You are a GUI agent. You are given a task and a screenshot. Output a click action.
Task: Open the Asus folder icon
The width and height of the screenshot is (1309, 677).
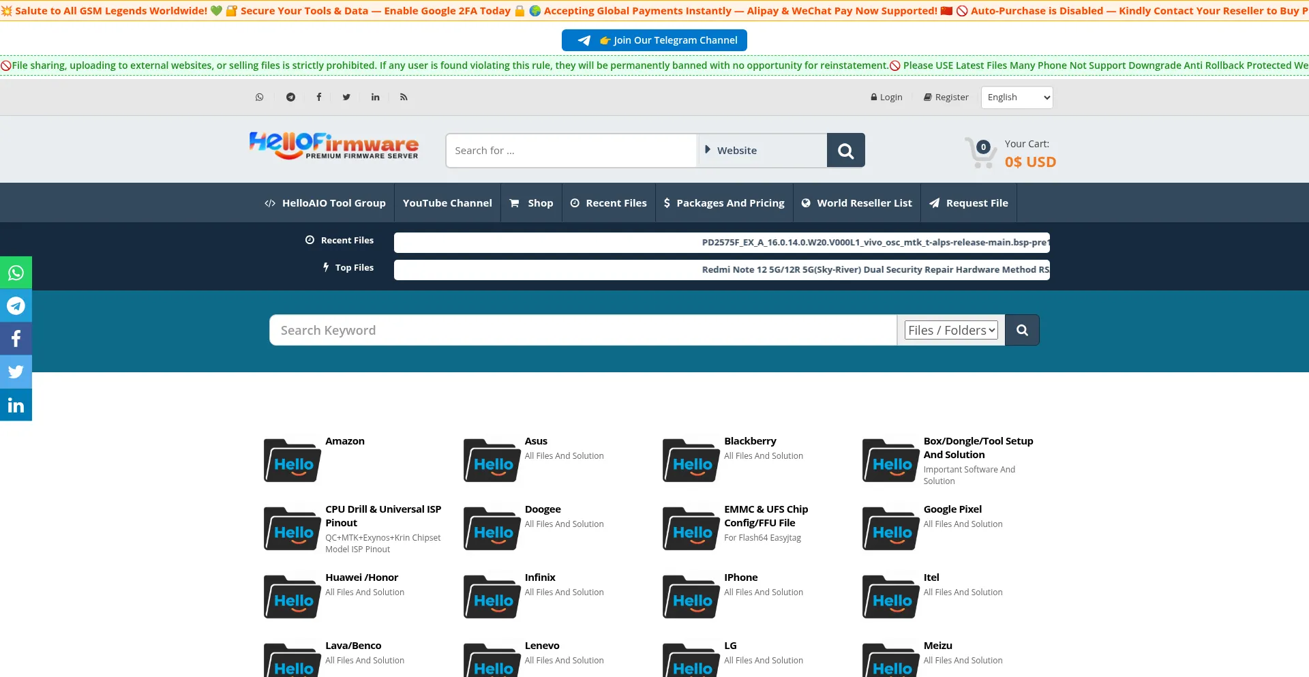492,460
